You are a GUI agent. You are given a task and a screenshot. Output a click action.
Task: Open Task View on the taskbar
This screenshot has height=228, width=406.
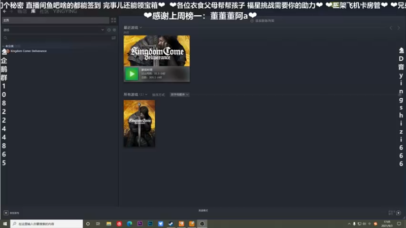pyautogui.click(x=98, y=223)
